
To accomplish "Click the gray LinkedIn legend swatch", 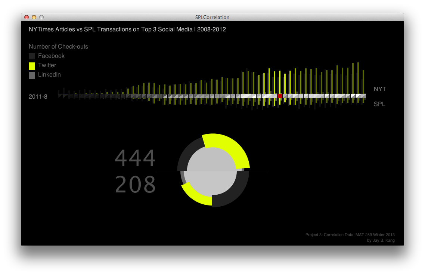I will pyautogui.click(x=32, y=75).
